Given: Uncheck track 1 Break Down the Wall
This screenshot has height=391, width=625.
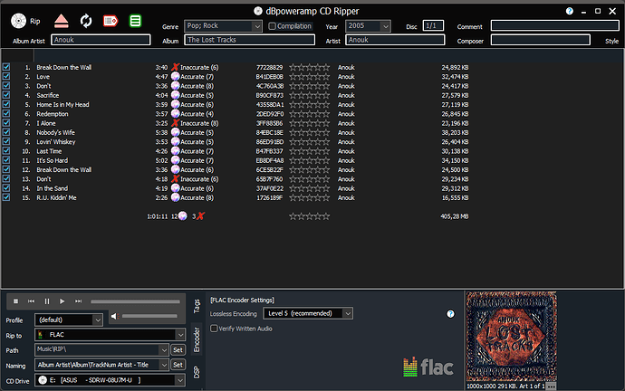Looking at the screenshot, I should click(6, 67).
